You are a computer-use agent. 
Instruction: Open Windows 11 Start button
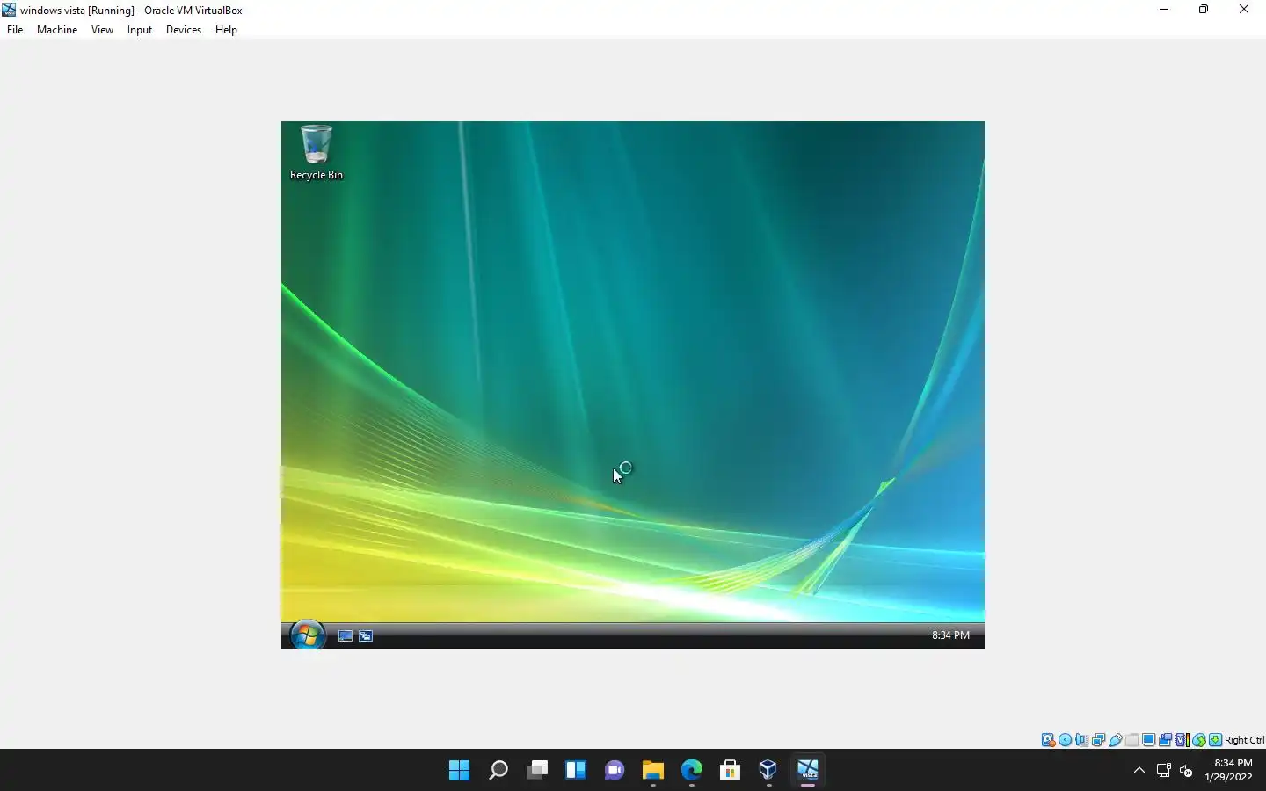tap(459, 771)
